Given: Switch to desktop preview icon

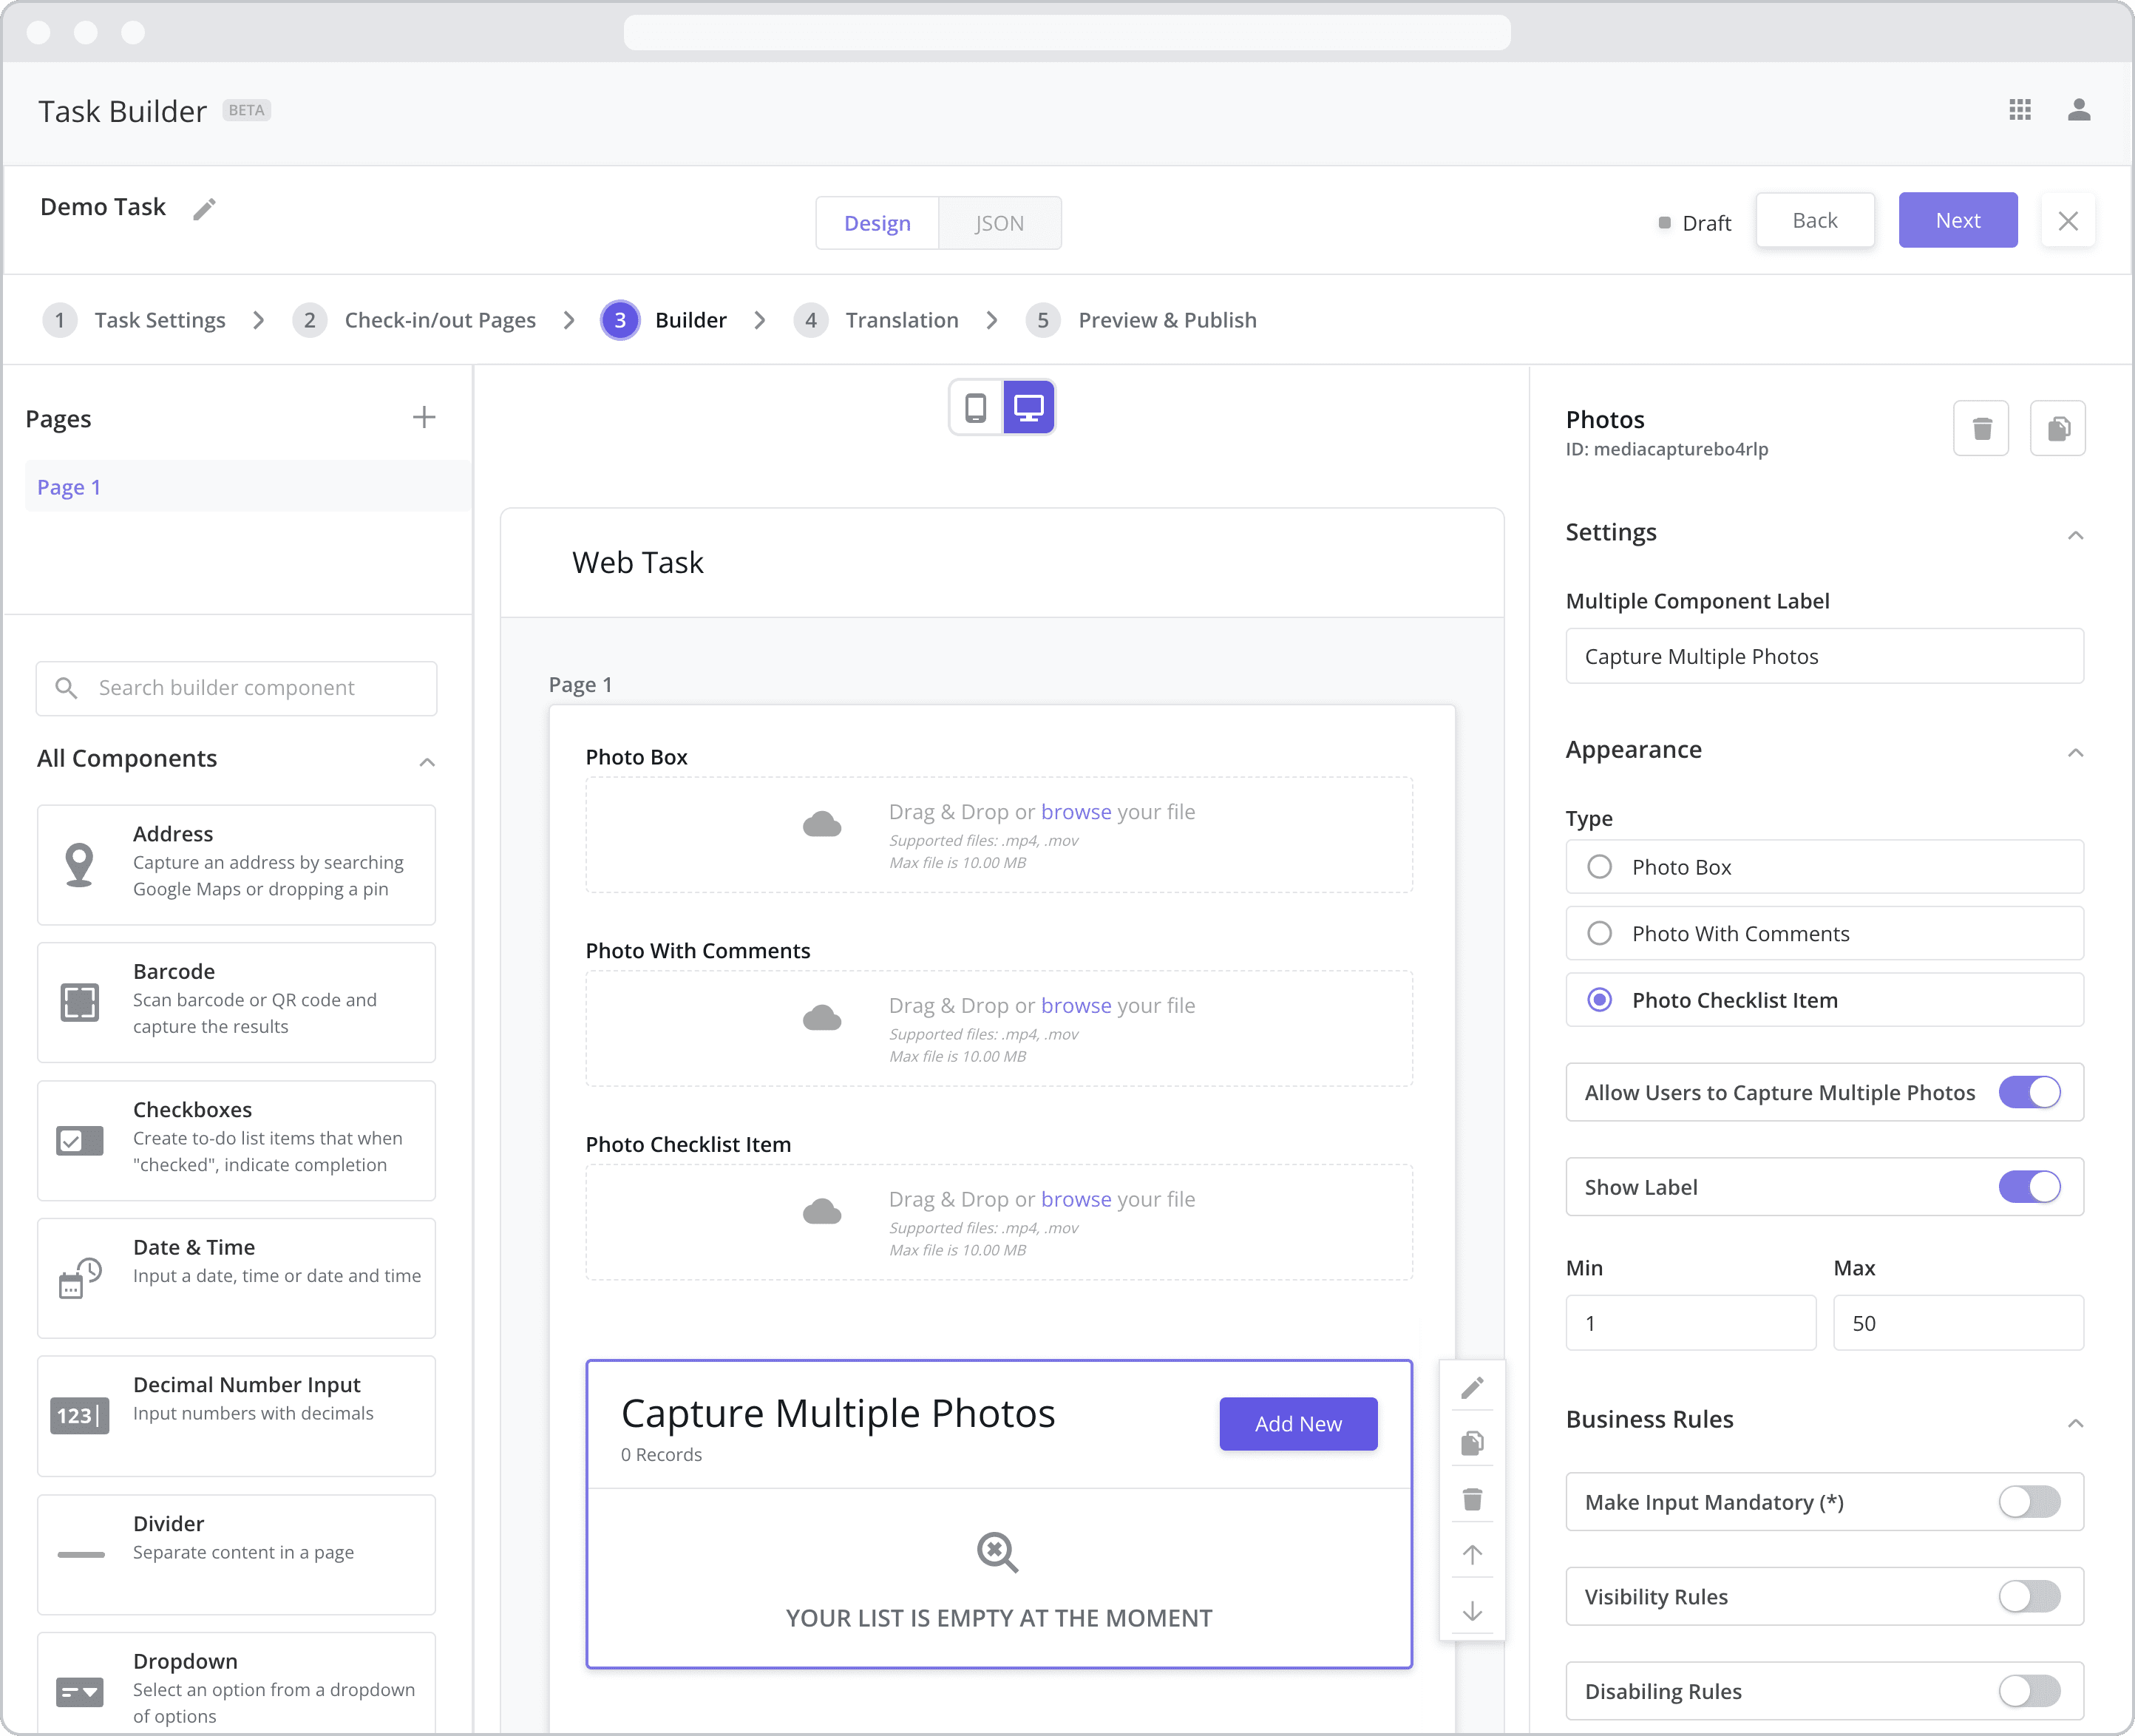Looking at the screenshot, I should [x=1028, y=408].
